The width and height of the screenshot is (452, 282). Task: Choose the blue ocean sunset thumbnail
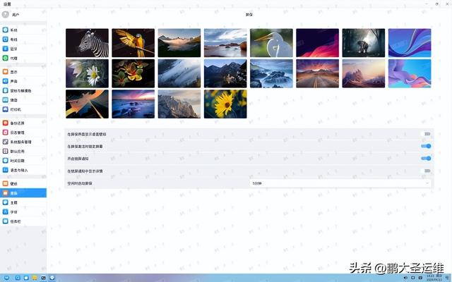tap(133, 104)
